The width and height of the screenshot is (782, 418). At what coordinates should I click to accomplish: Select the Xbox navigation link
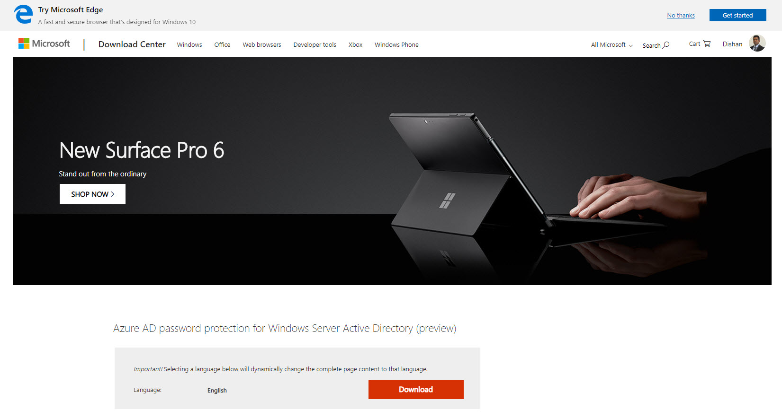coord(355,45)
